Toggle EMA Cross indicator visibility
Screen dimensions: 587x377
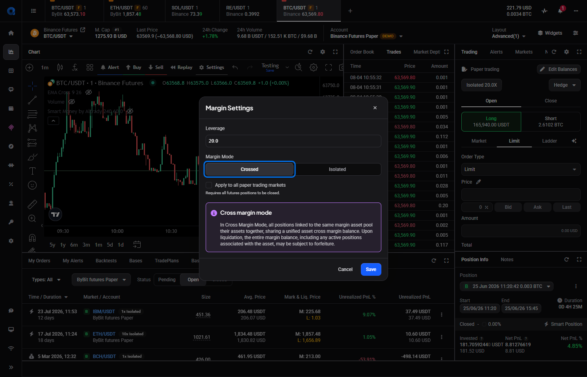click(x=89, y=93)
